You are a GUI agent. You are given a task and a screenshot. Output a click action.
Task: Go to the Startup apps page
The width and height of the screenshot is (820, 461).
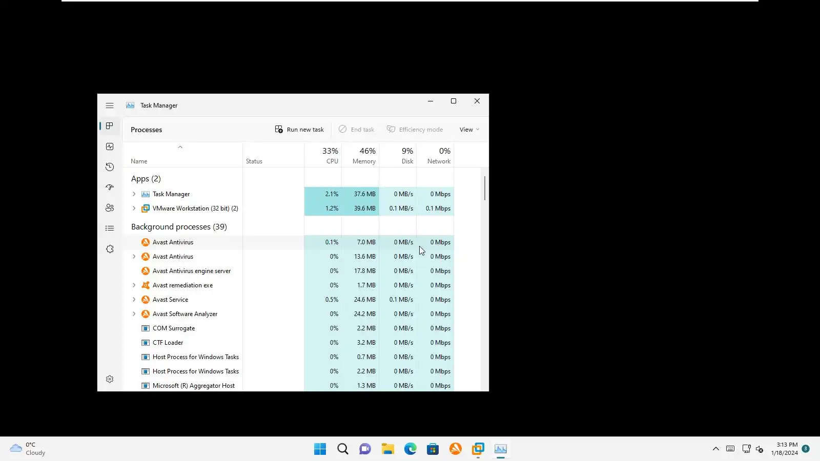pos(110,187)
